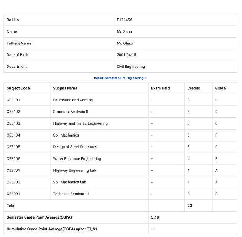242x237 pixels.
Task: Select SGPA value 5.18
Action: [x=155, y=217]
